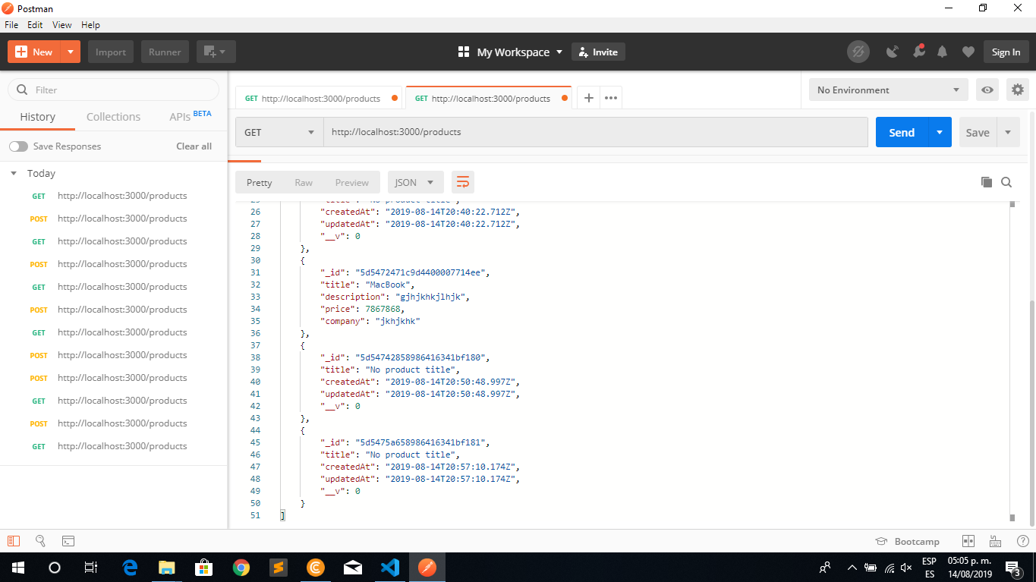Copy the response to clipboard icon
The width and height of the screenshot is (1036, 582).
(987, 182)
